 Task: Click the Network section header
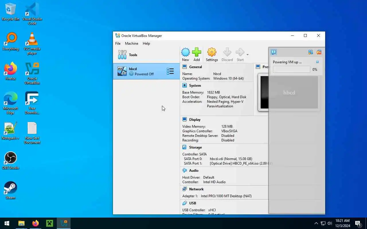pyautogui.click(x=196, y=189)
